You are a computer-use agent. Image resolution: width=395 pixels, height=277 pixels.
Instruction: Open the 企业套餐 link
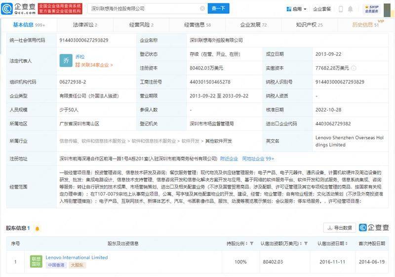(x=322, y=9)
